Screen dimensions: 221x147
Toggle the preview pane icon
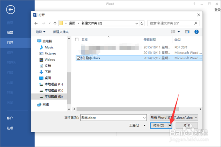[187, 32]
